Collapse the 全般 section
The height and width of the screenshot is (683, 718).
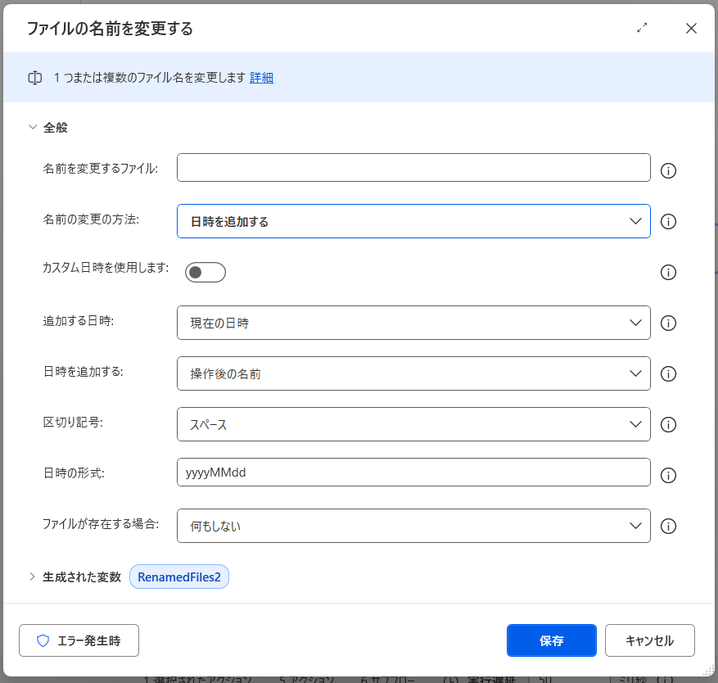point(33,128)
